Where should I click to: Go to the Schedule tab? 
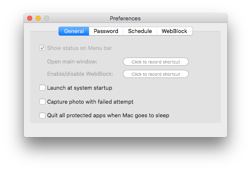click(x=140, y=31)
